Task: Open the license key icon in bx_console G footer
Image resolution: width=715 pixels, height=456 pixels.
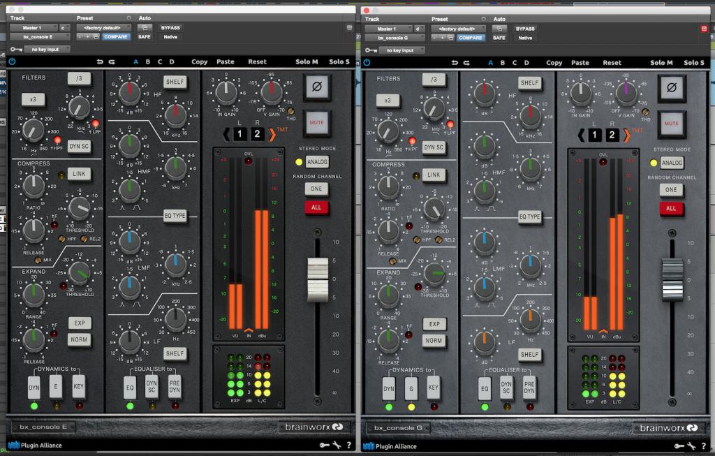Action: (679, 446)
